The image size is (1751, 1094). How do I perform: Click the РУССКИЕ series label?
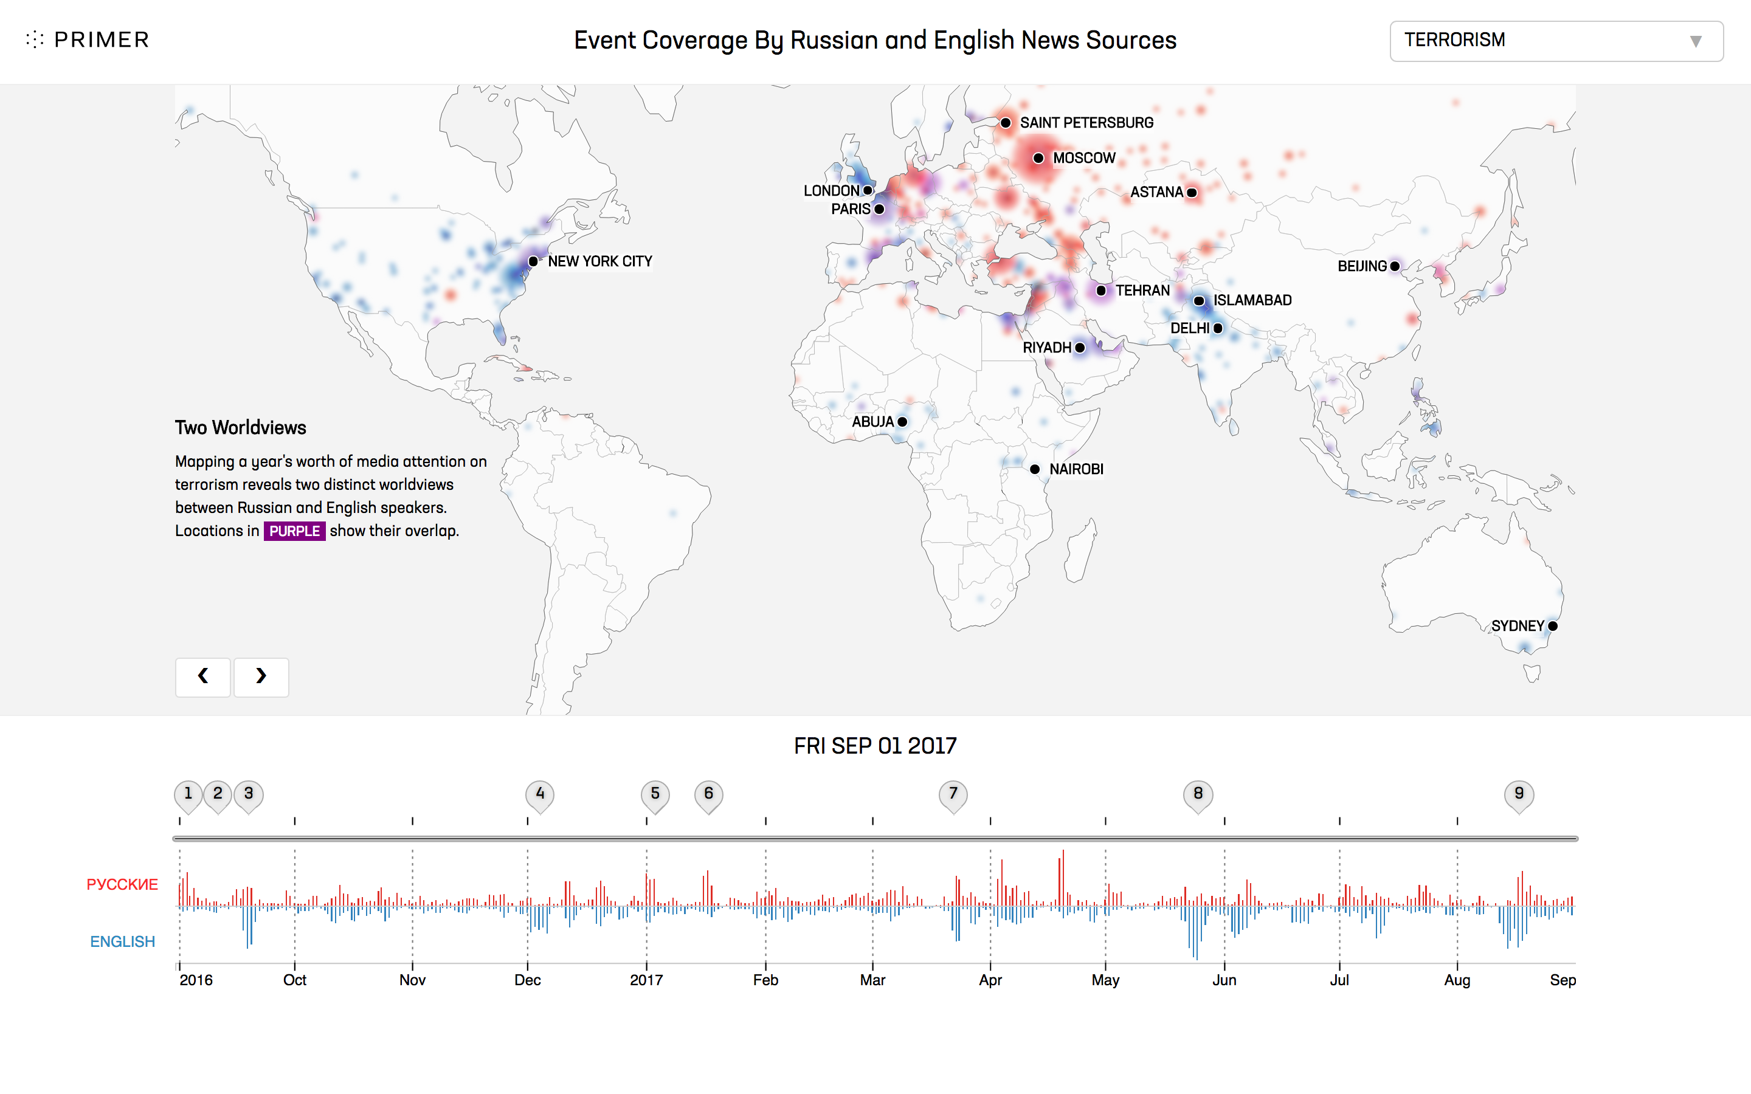[x=122, y=884]
